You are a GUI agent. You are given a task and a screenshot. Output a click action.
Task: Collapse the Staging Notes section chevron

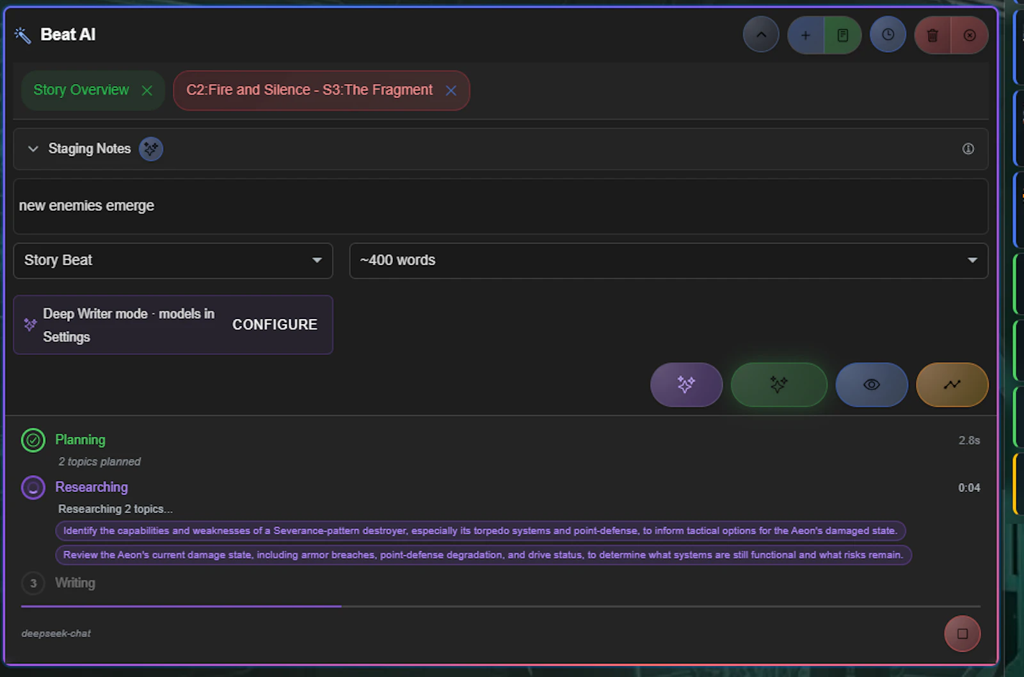(33, 149)
